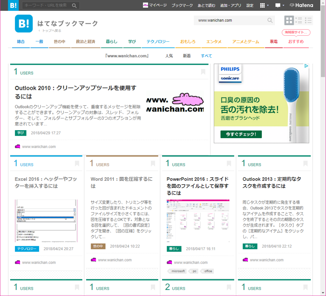The height and width of the screenshot is (296, 326).
Task: Open the 総合 category tab
Action: [21, 42]
